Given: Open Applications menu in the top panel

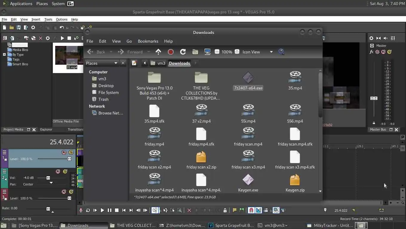Looking at the screenshot, I should click(x=18, y=4).
